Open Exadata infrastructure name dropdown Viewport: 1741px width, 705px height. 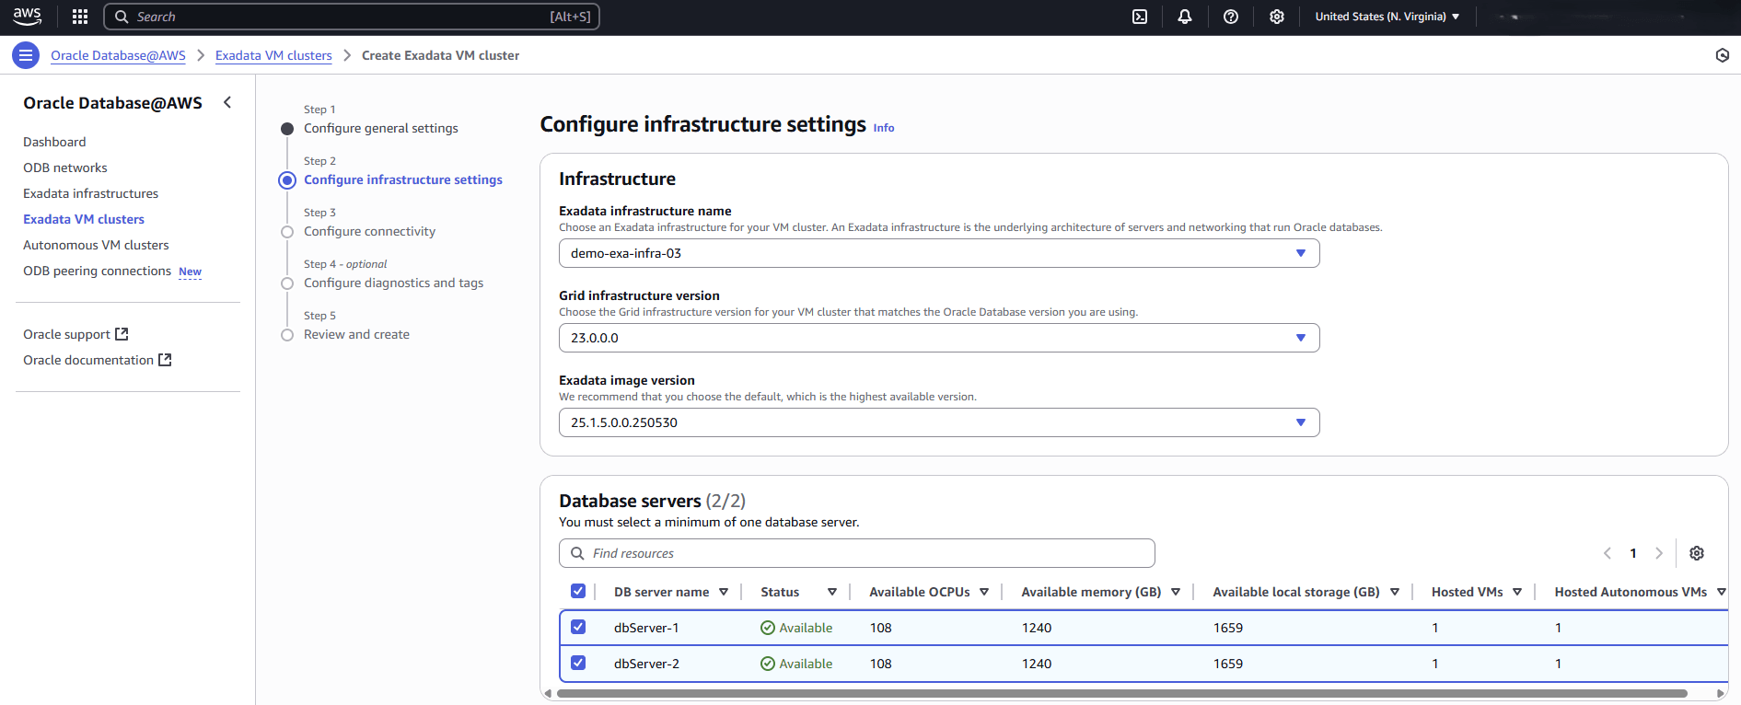click(938, 253)
